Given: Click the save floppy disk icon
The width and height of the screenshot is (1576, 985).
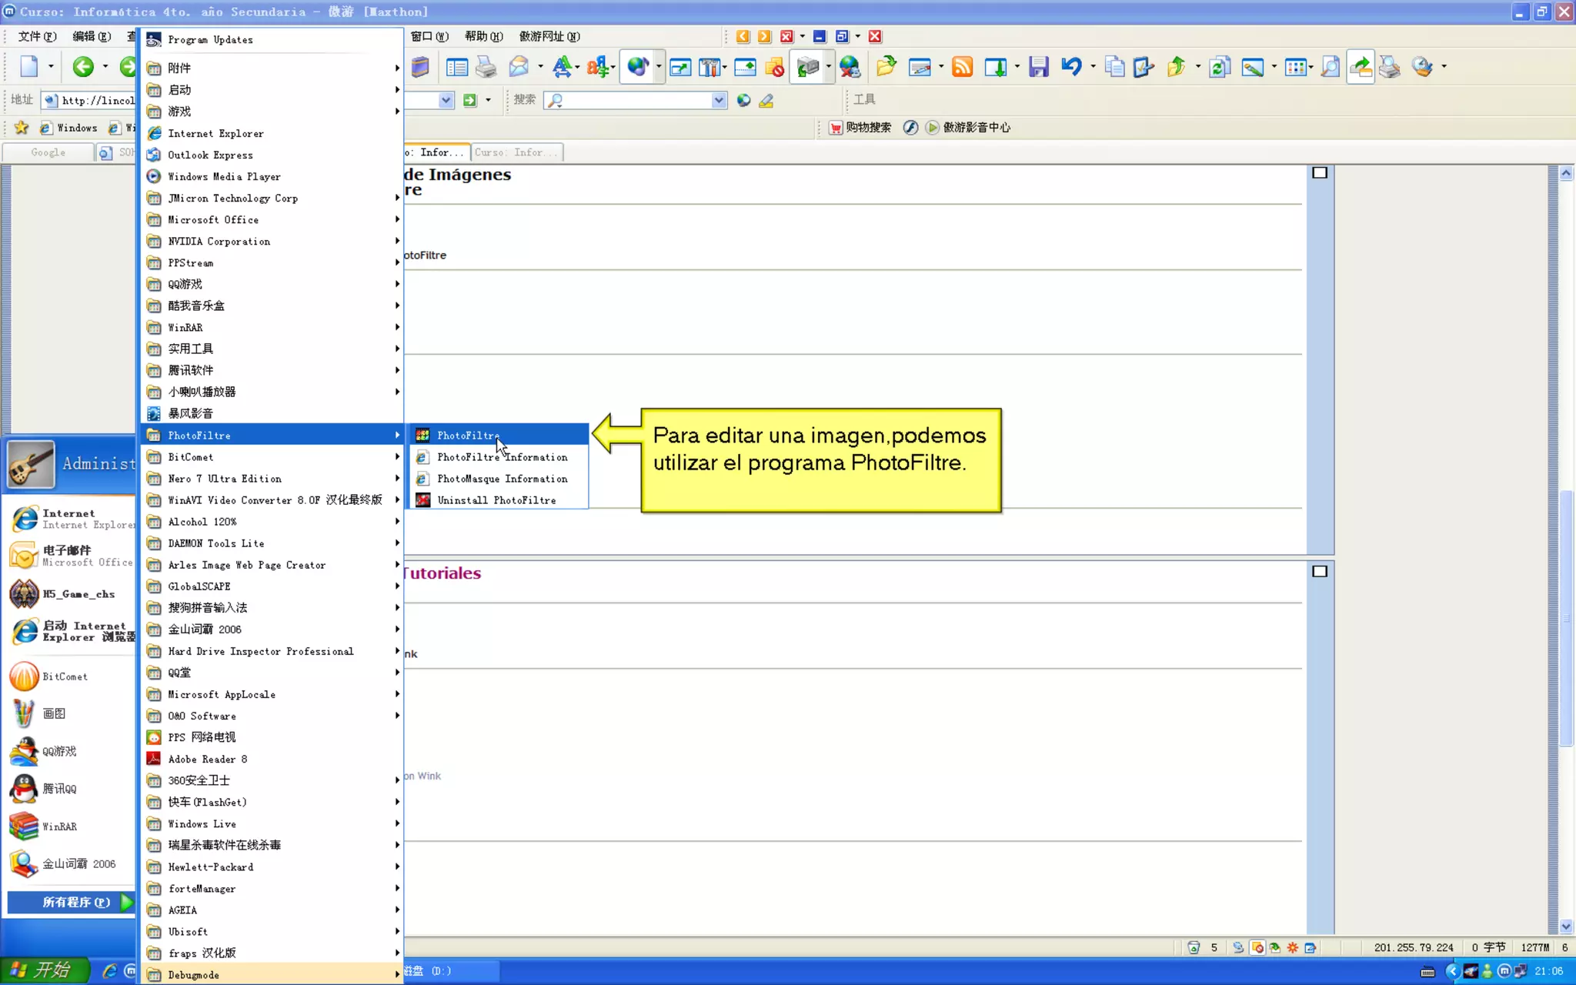Looking at the screenshot, I should point(1038,68).
